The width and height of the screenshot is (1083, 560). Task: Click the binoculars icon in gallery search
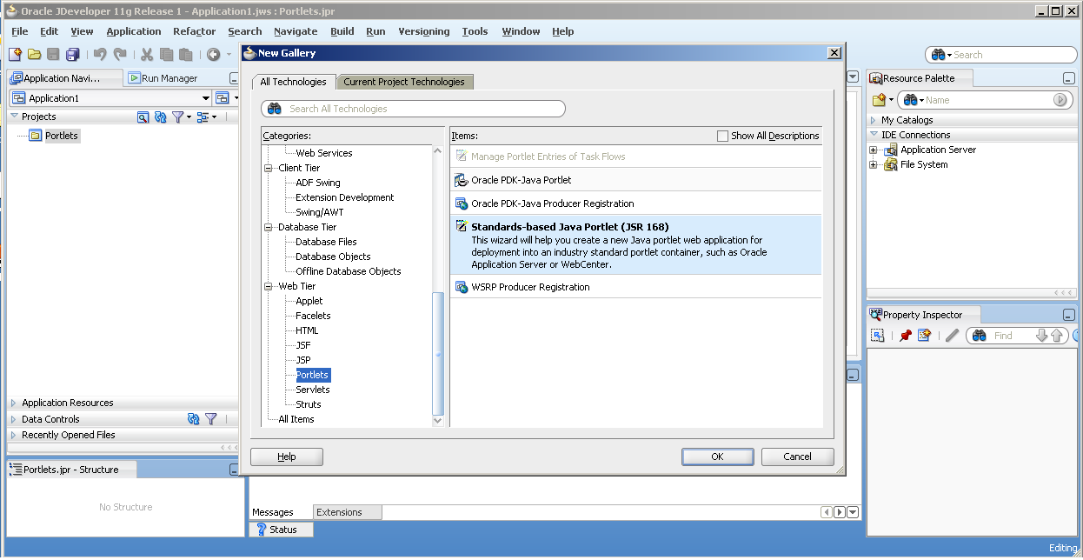tap(275, 109)
